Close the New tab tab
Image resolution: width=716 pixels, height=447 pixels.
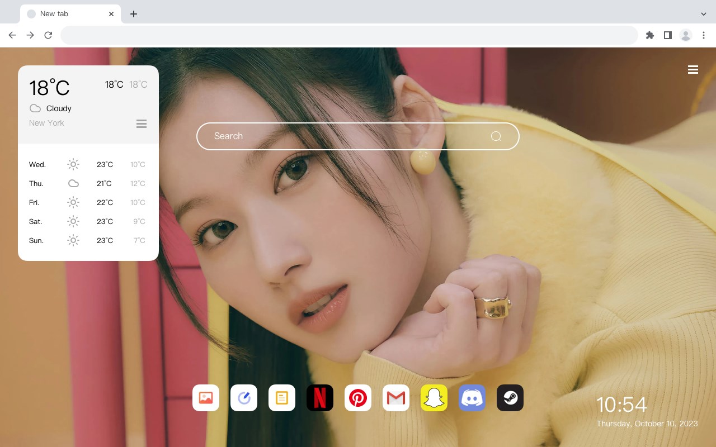pyautogui.click(x=111, y=14)
